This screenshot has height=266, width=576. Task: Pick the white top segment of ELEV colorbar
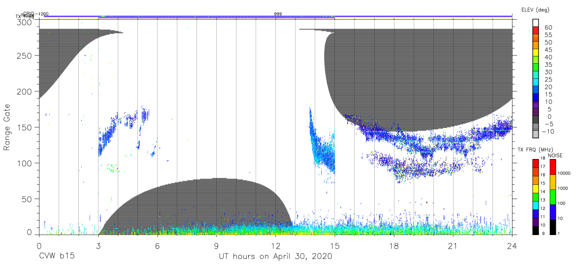pyautogui.click(x=536, y=23)
